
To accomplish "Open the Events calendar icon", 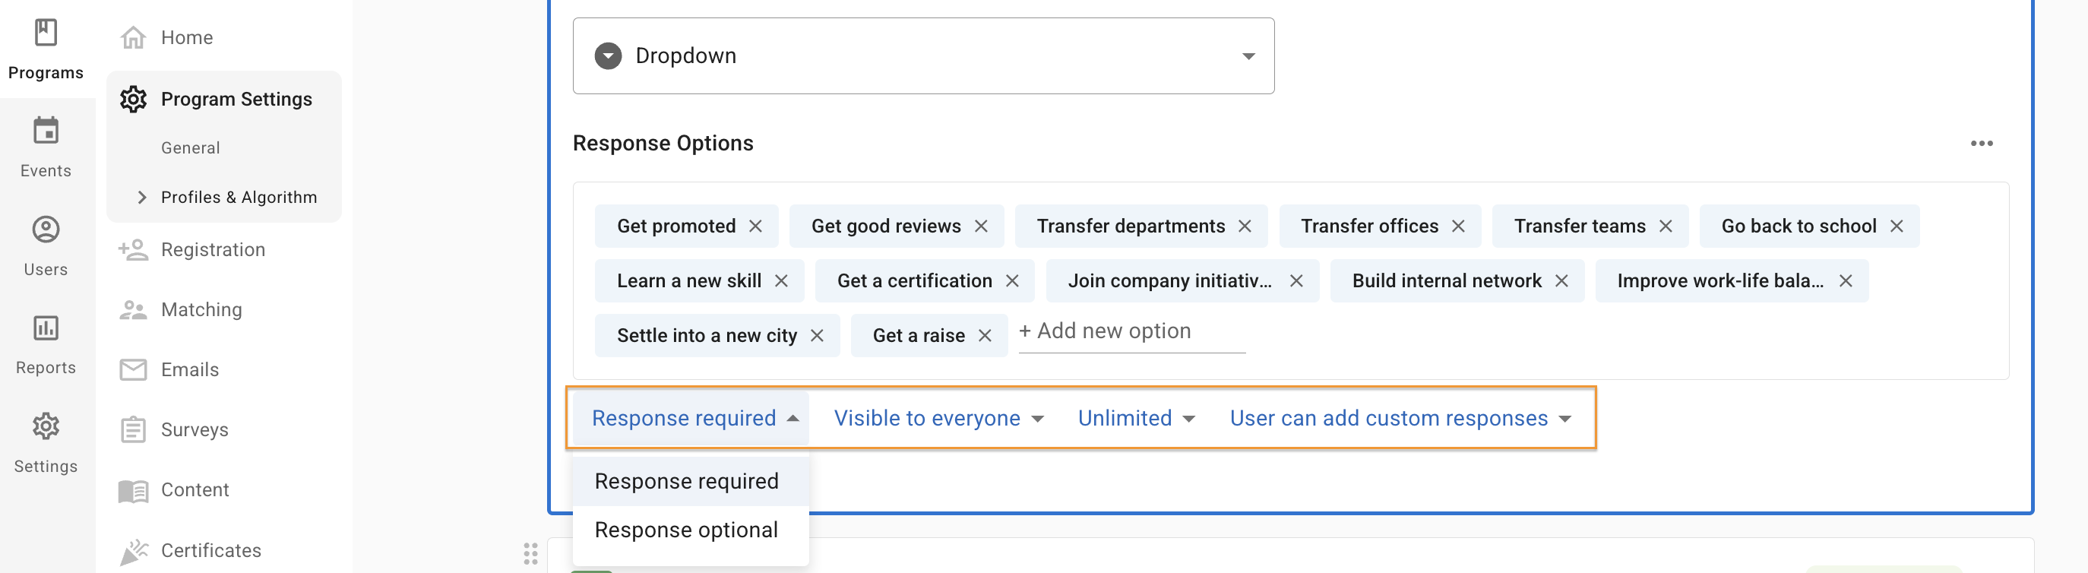I will [46, 131].
